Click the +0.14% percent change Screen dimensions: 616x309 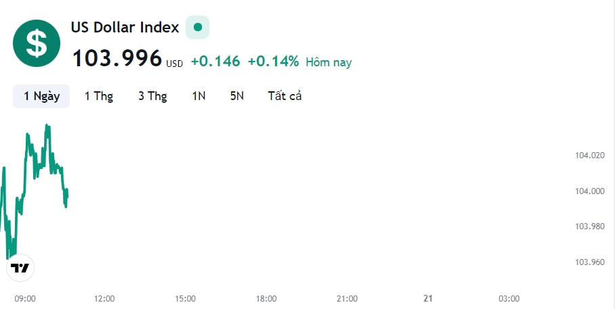(273, 62)
